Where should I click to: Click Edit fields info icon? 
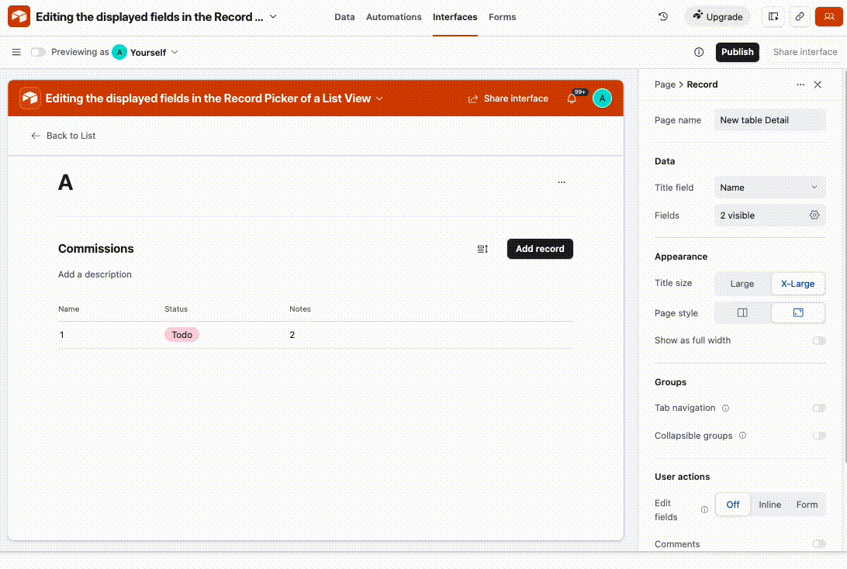click(704, 510)
